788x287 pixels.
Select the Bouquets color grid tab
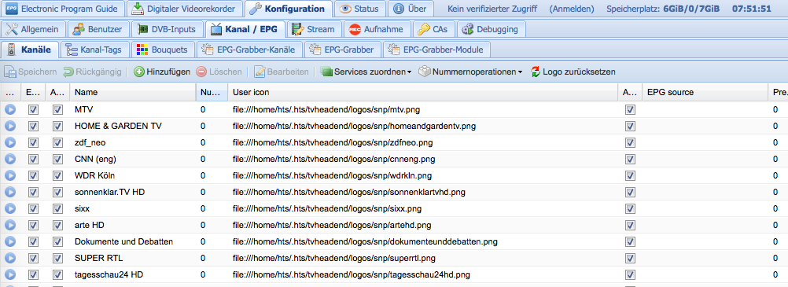point(163,50)
